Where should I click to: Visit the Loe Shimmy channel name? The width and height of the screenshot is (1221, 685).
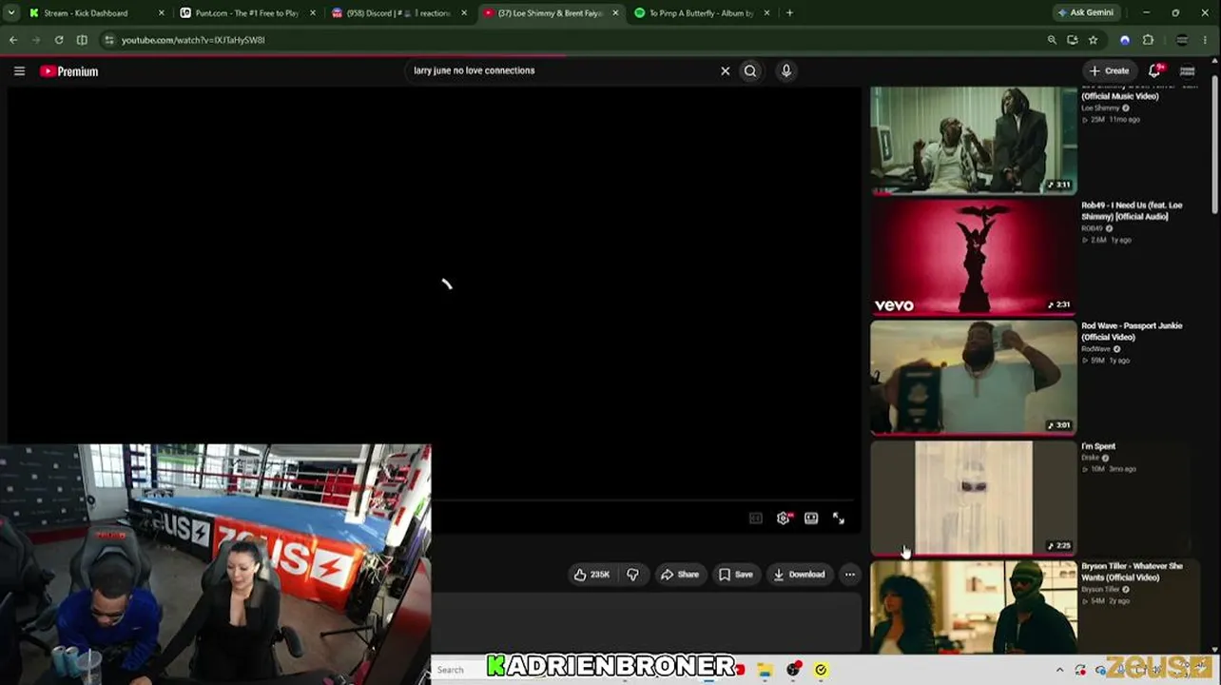(1100, 108)
